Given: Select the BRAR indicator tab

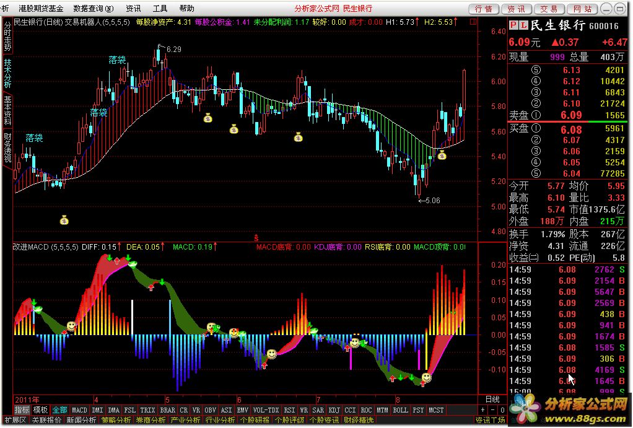Looking at the screenshot, I should [167, 410].
